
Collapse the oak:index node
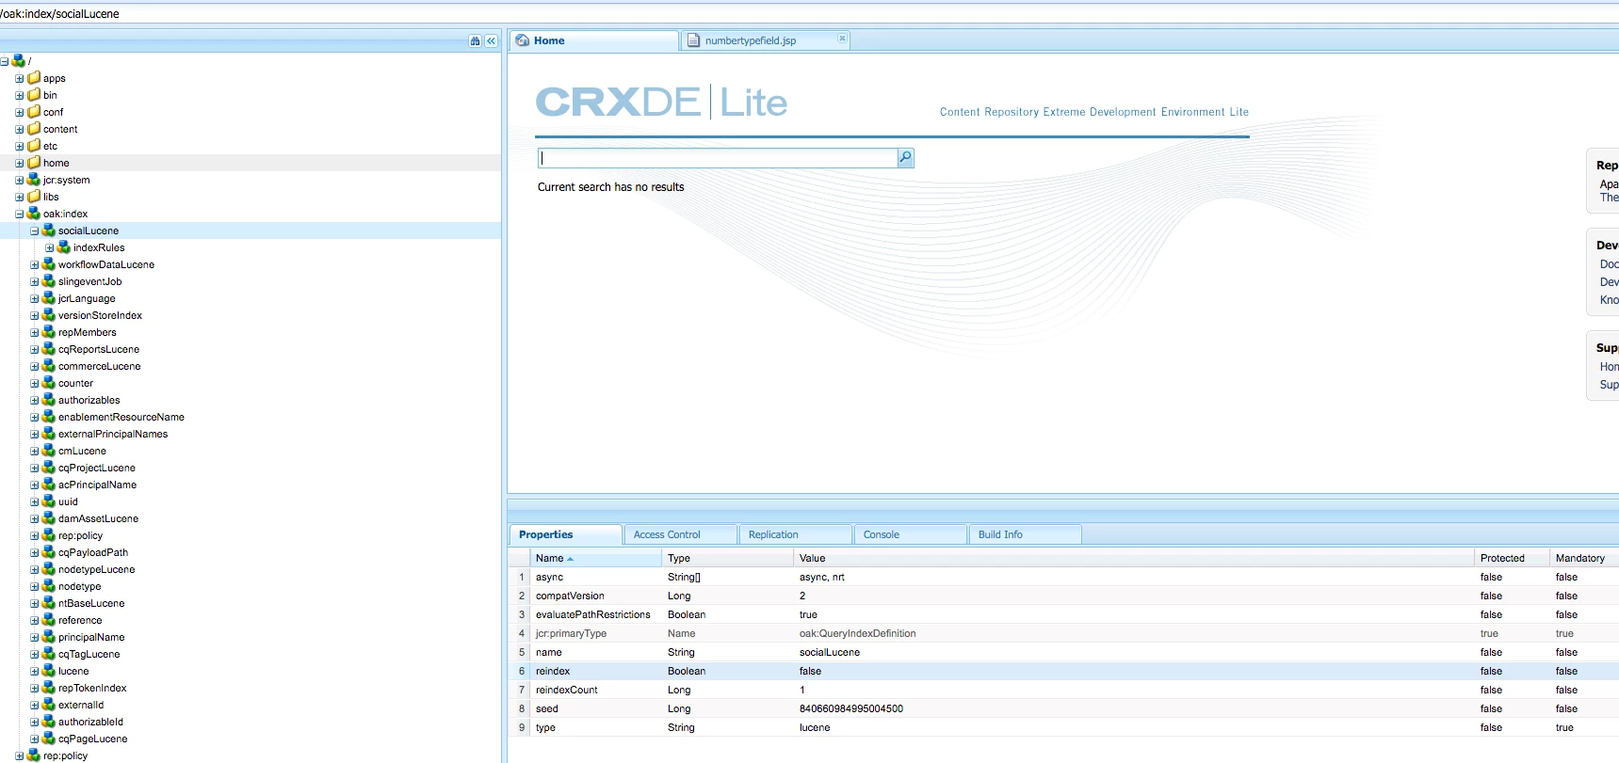[19, 215]
